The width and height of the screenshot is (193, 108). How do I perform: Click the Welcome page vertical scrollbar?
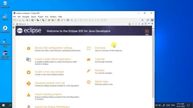[x=153, y=64]
